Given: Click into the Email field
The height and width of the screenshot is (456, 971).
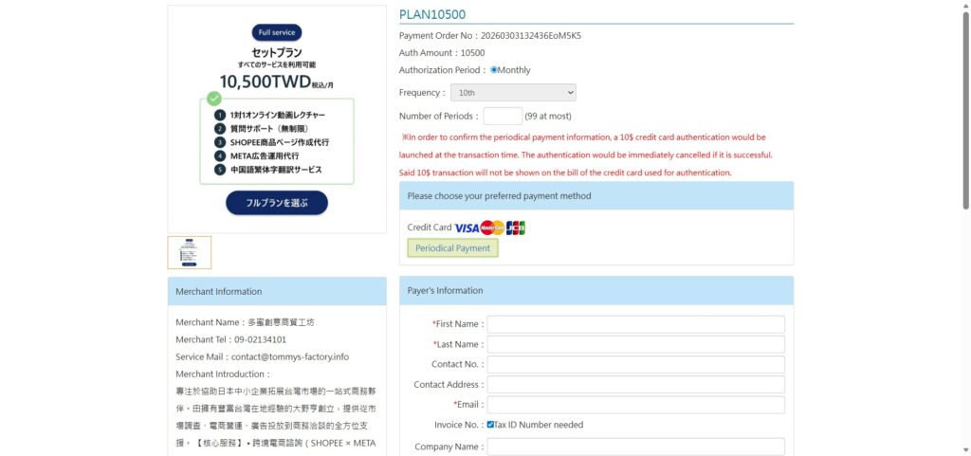Looking at the screenshot, I should pos(635,405).
